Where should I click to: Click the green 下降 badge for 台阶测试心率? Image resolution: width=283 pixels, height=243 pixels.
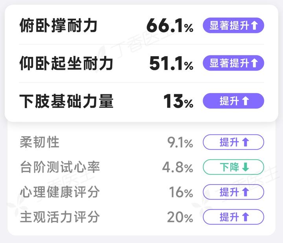(x=233, y=167)
